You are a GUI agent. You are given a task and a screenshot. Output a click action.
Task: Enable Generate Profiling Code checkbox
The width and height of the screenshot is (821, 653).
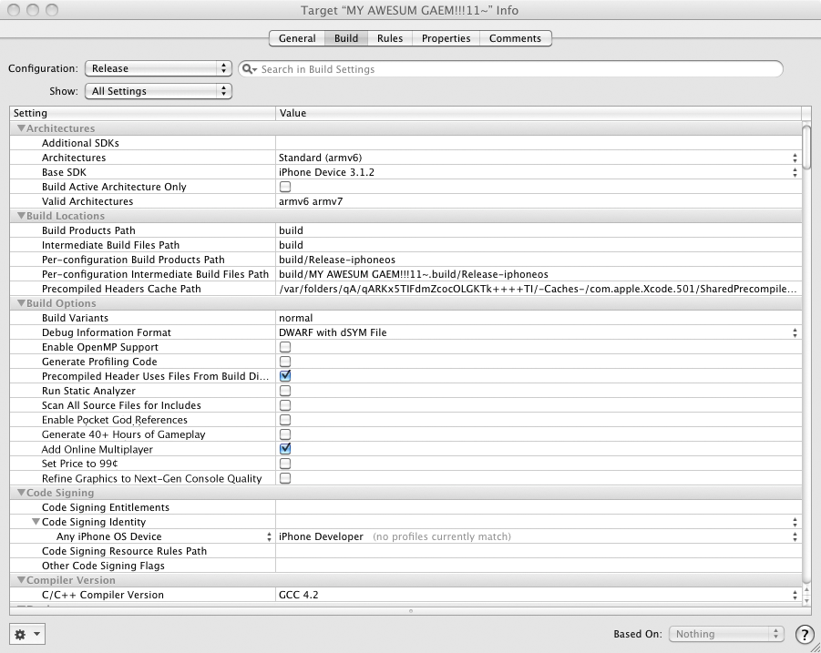pos(285,361)
